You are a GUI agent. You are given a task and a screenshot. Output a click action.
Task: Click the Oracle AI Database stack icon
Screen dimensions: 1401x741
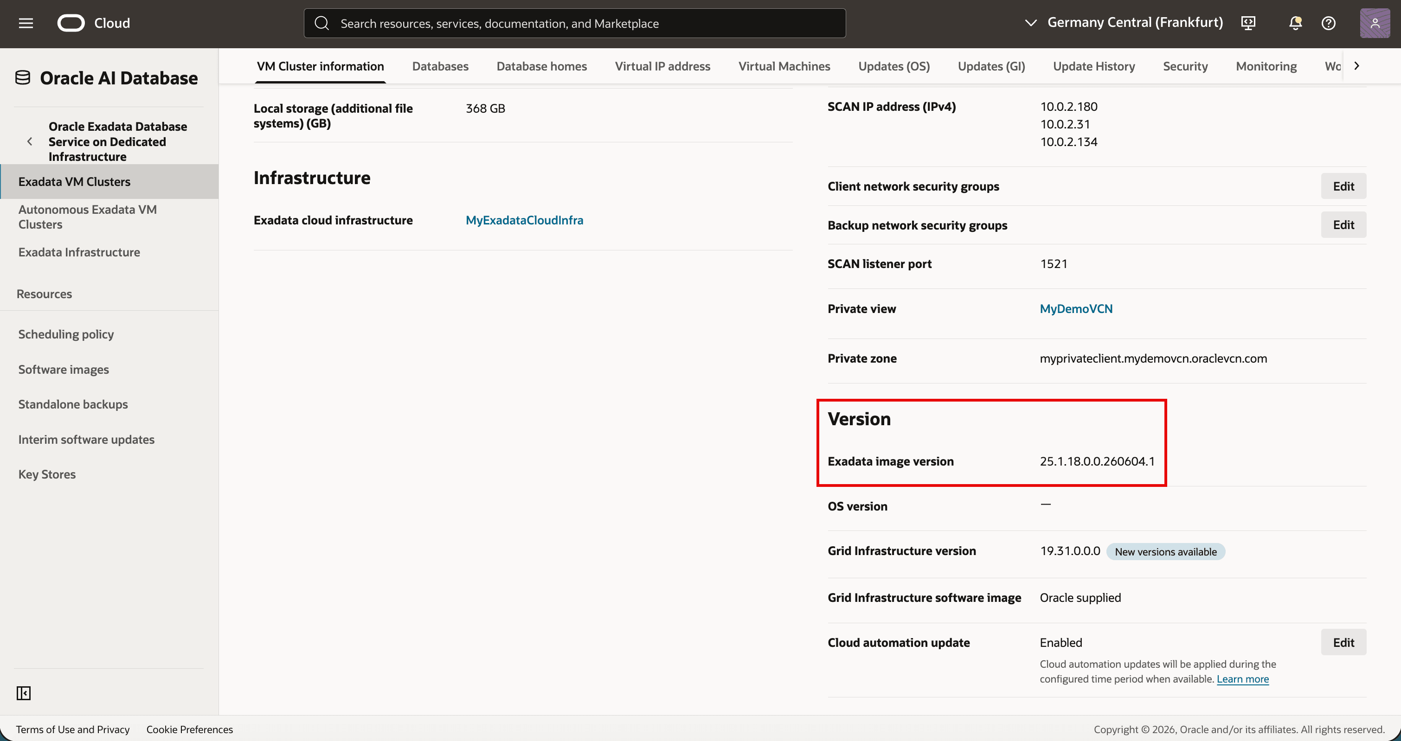22,78
